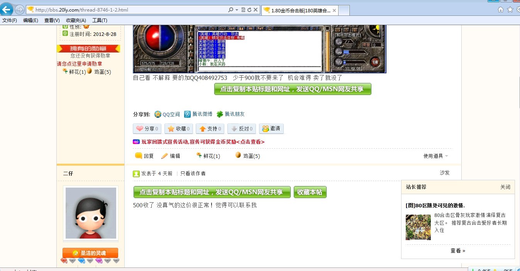The image size is (520, 271).
Task: Click 只看该作者 link
Action: click(193, 174)
